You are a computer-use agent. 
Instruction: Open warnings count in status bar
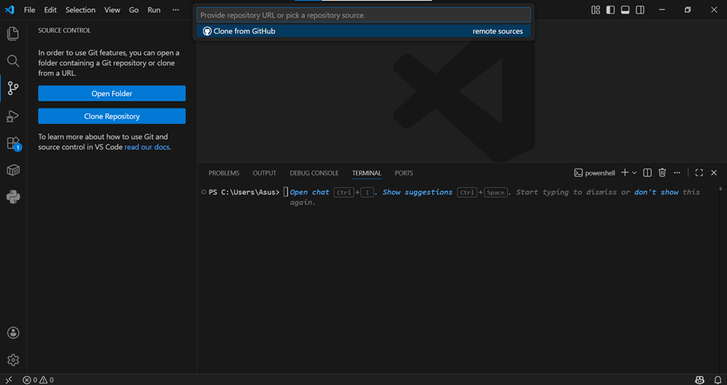tap(46, 380)
